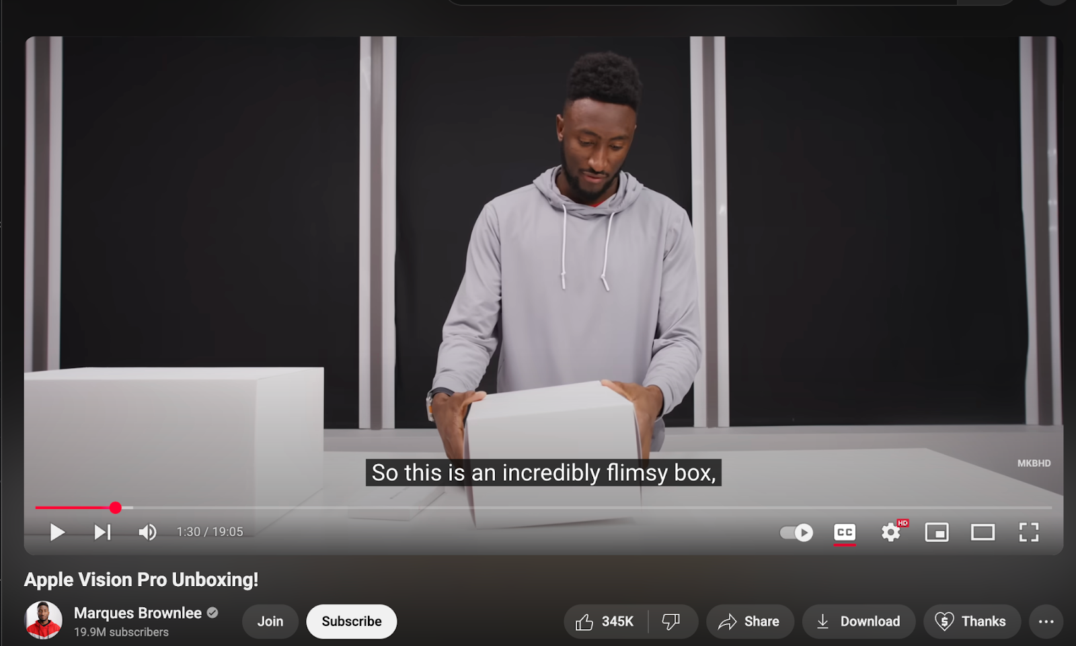Open the Marques Brownlee channel avatar
Screen dimensions: 1076x646
point(44,620)
